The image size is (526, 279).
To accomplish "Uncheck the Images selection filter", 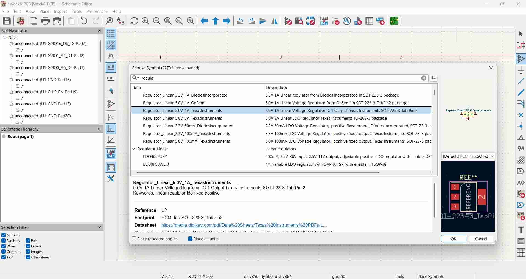I will 28,252.
